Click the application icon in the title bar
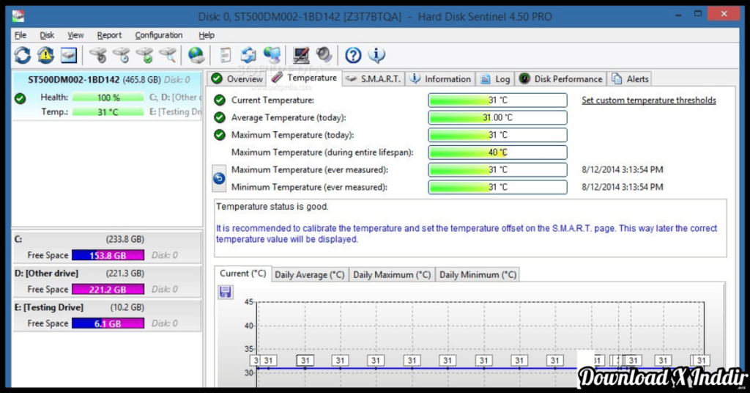Image resolution: width=750 pixels, height=393 pixels. (x=18, y=16)
